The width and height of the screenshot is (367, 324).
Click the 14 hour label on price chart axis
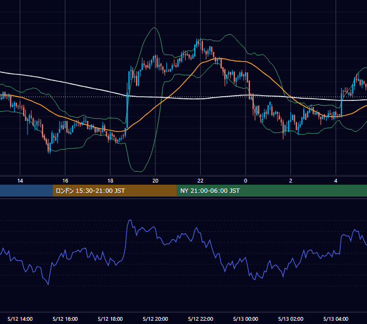tap(20, 181)
